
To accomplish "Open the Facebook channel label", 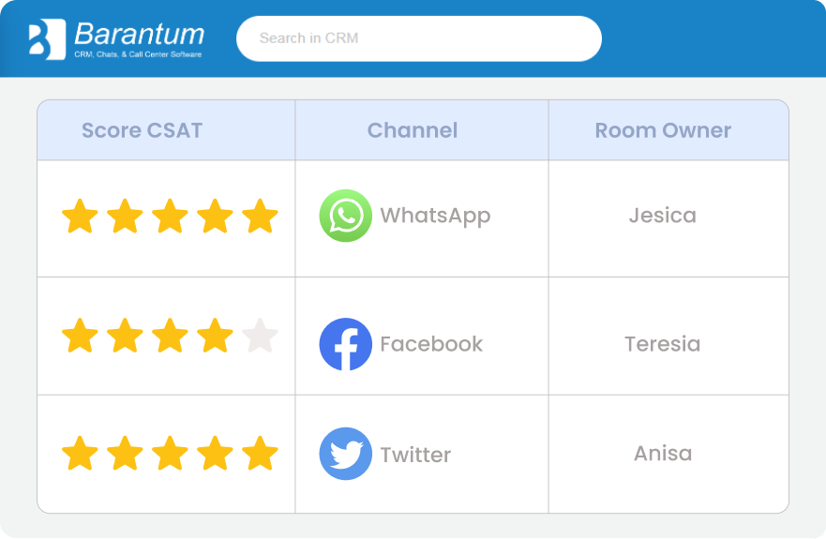I will pyautogui.click(x=431, y=344).
